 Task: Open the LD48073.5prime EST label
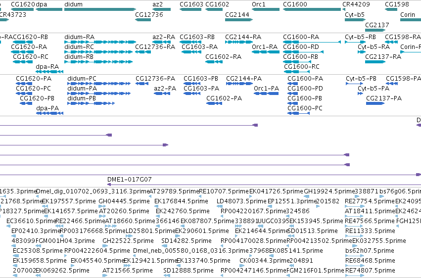coord(241,201)
